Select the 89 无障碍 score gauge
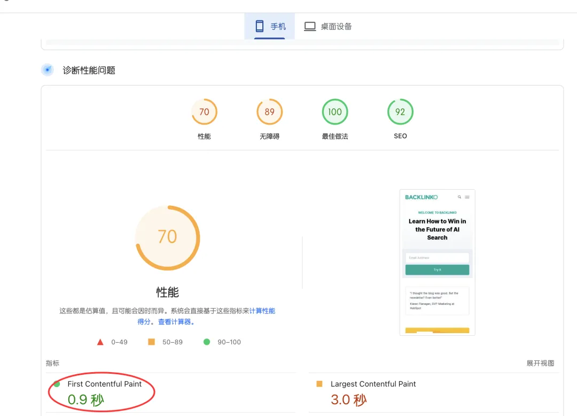Image resolution: width=577 pixels, height=416 pixels. tap(269, 112)
